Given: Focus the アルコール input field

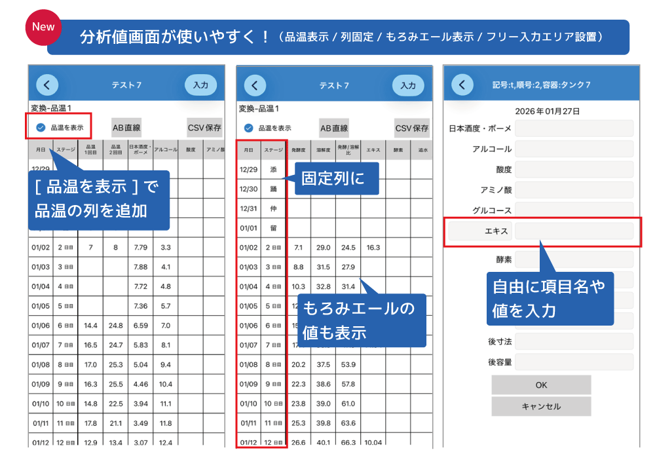Looking at the screenshot, I should 574,149.
